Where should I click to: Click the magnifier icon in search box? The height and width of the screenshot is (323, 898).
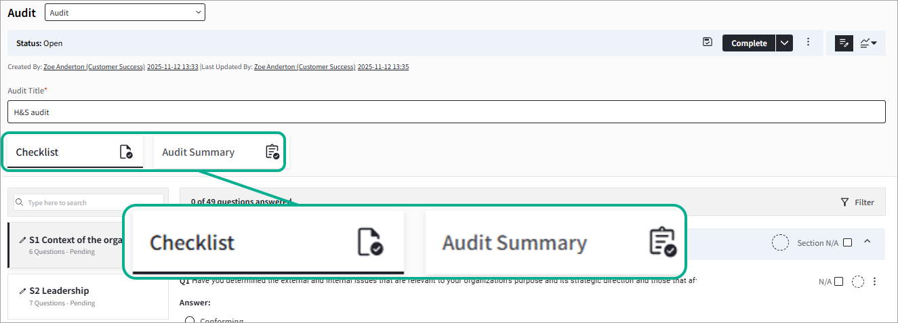tap(20, 202)
